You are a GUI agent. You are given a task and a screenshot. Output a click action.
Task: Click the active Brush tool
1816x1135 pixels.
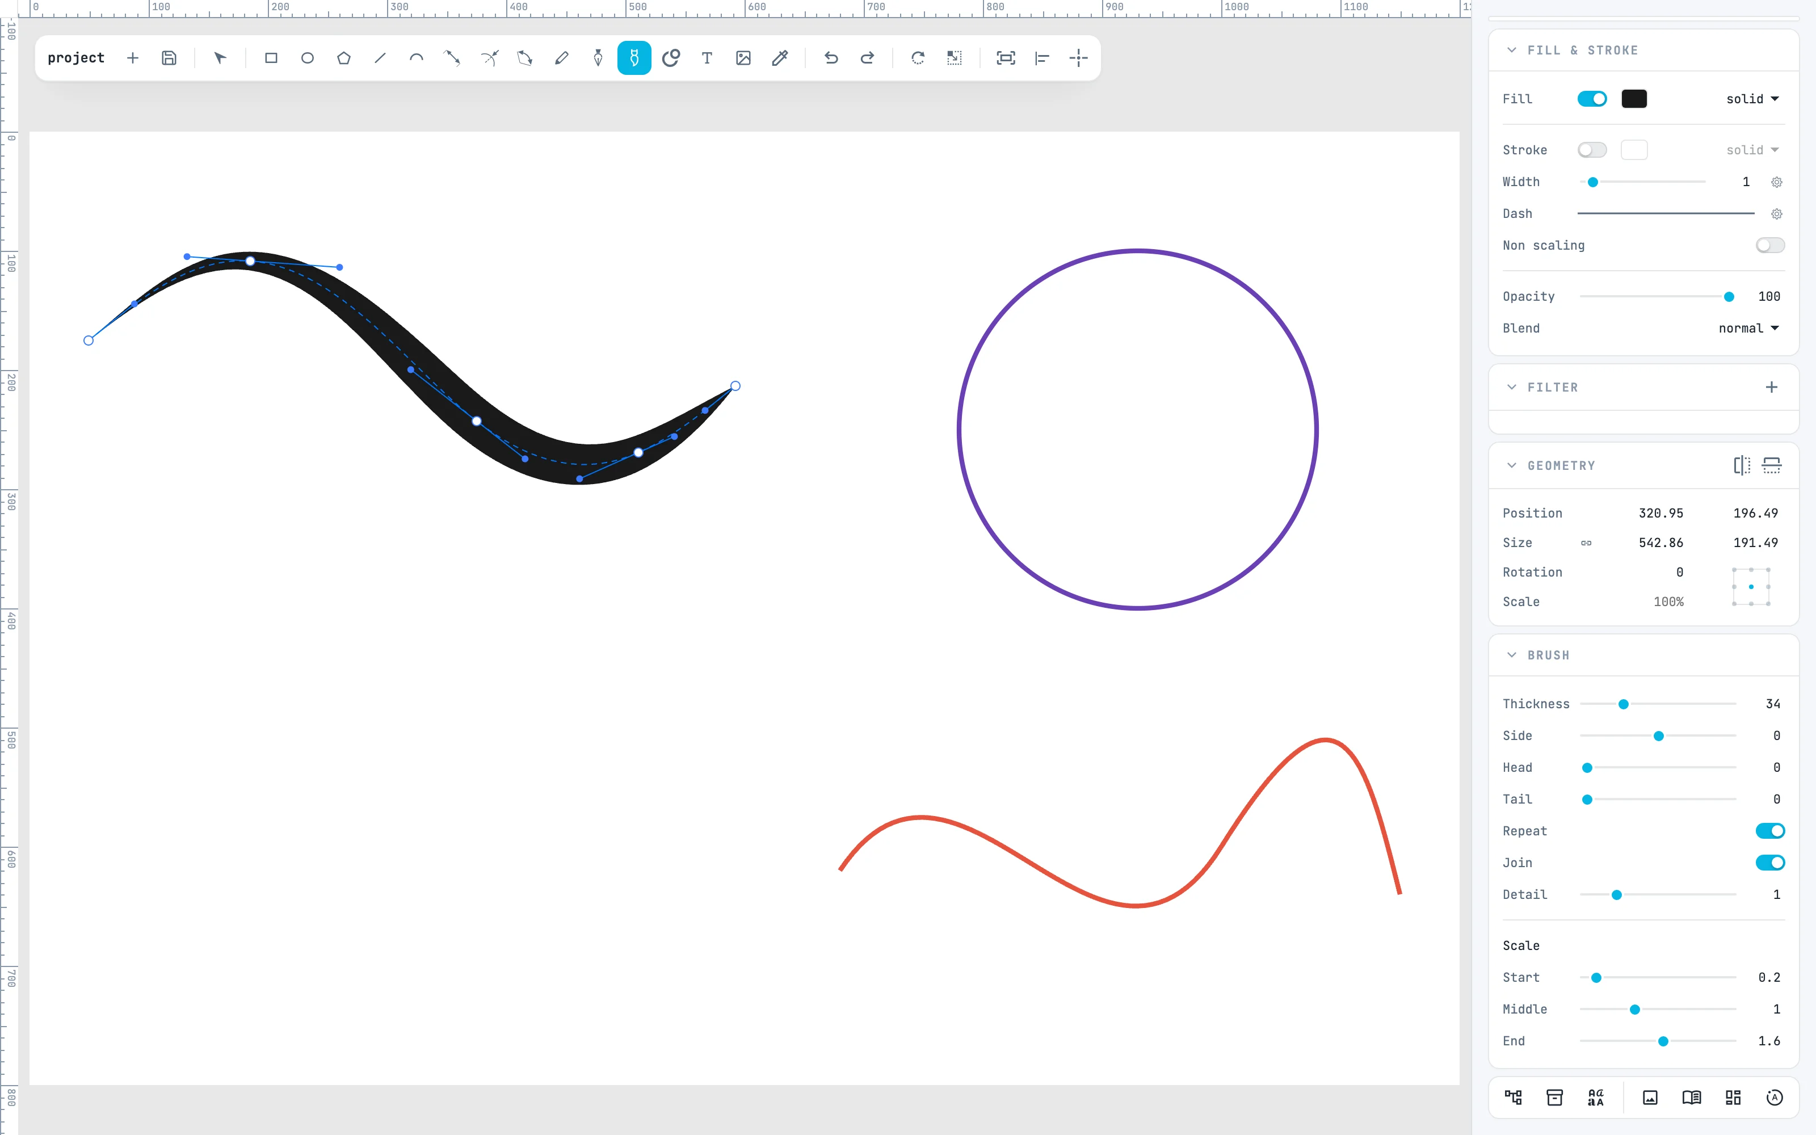pyautogui.click(x=634, y=58)
